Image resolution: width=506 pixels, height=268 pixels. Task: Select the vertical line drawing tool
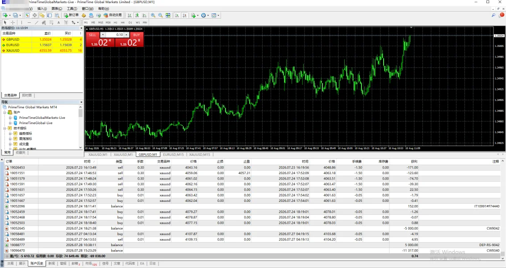tap(21, 22)
